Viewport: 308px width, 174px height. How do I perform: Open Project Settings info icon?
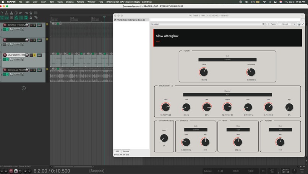16,13
